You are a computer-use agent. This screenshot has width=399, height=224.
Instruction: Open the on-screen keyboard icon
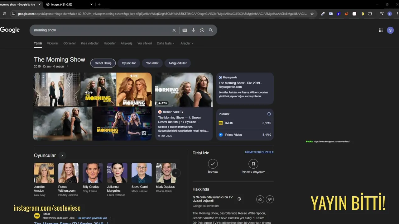(185, 30)
